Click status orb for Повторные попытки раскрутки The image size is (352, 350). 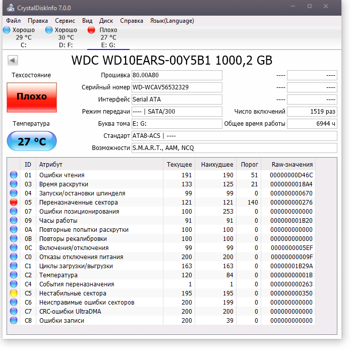click(14, 229)
